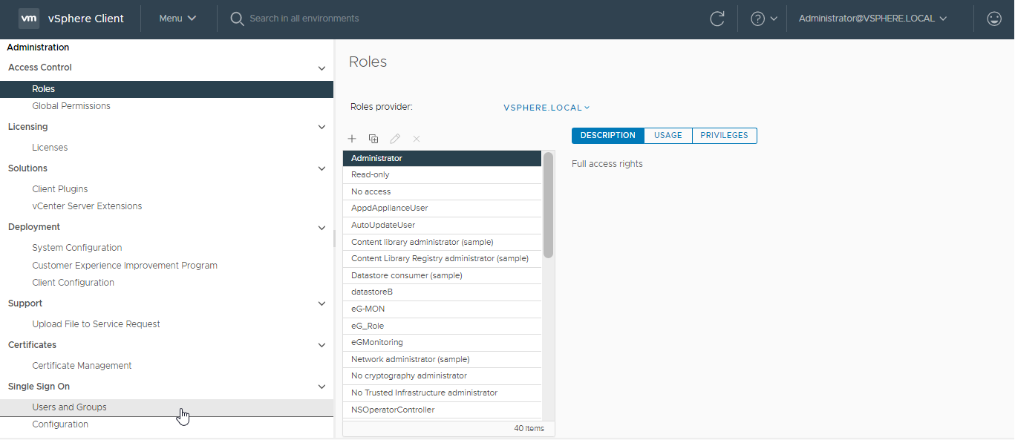Select Content library administrator (sample) role

(443, 242)
